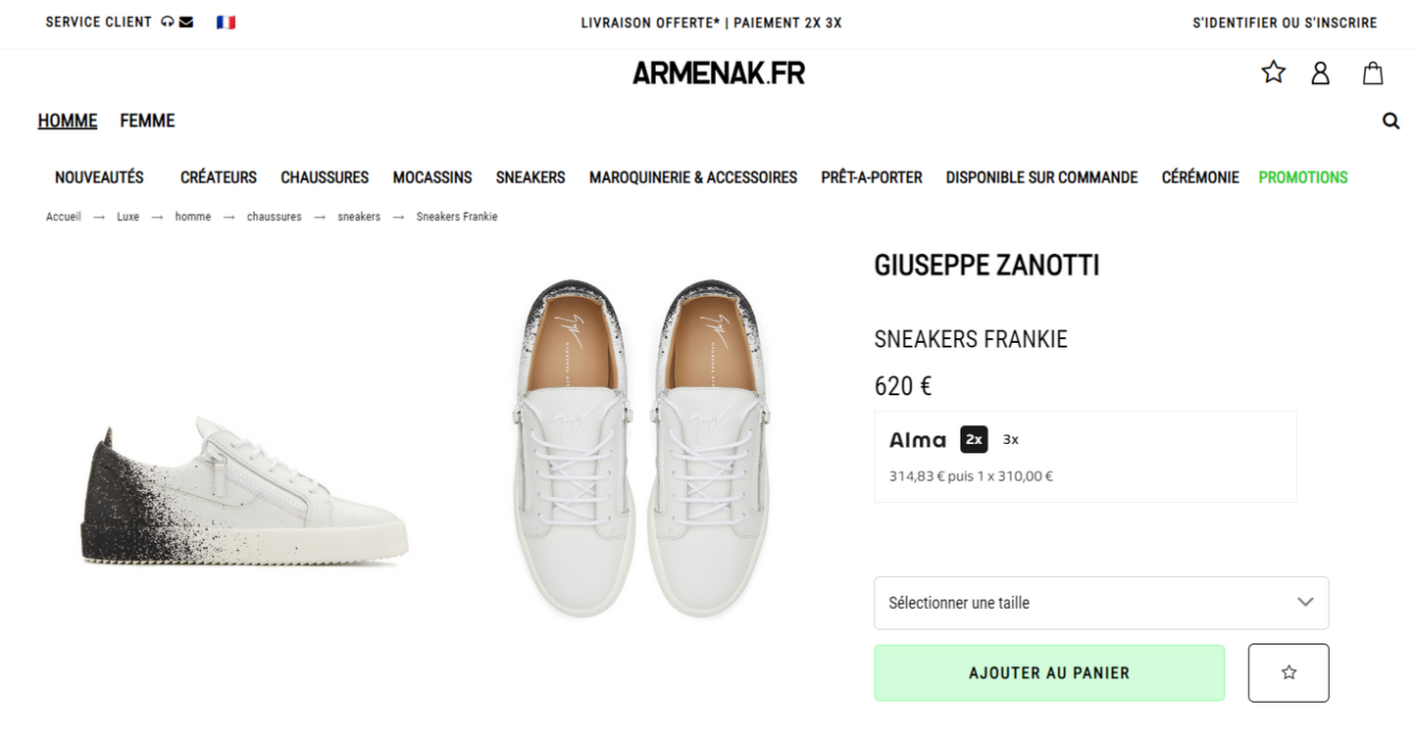Image resolution: width=1417 pixels, height=742 pixels.
Task: Open the user account icon
Action: click(1320, 73)
